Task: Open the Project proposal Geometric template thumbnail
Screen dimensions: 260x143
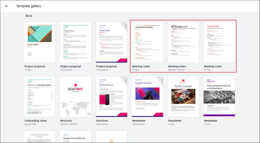Action: coord(112,42)
